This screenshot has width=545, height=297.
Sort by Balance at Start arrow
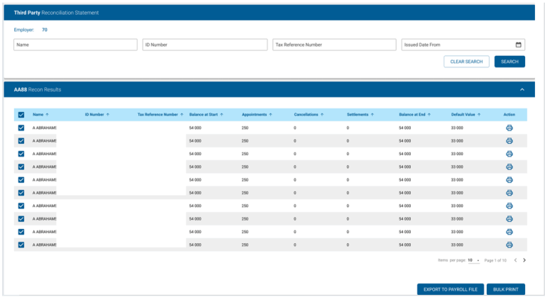(221, 115)
